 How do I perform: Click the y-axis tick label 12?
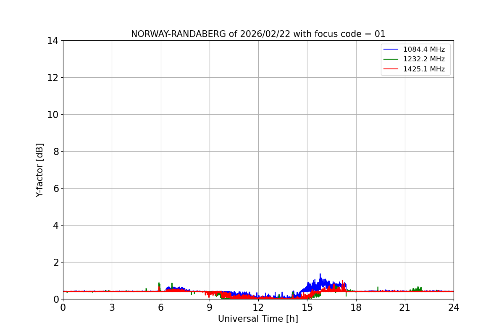click(52, 78)
